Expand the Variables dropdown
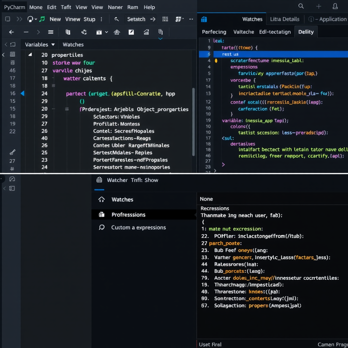The height and width of the screenshot is (348, 348). tap(39, 45)
